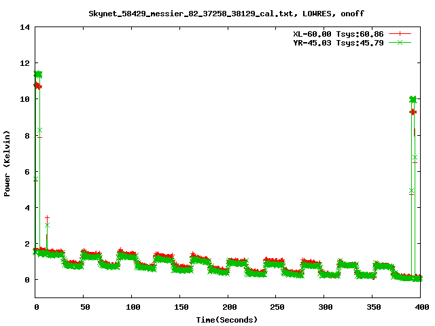Click the x-axis tick label 200
The width and height of the screenshot is (435, 326).
click(x=230, y=307)
